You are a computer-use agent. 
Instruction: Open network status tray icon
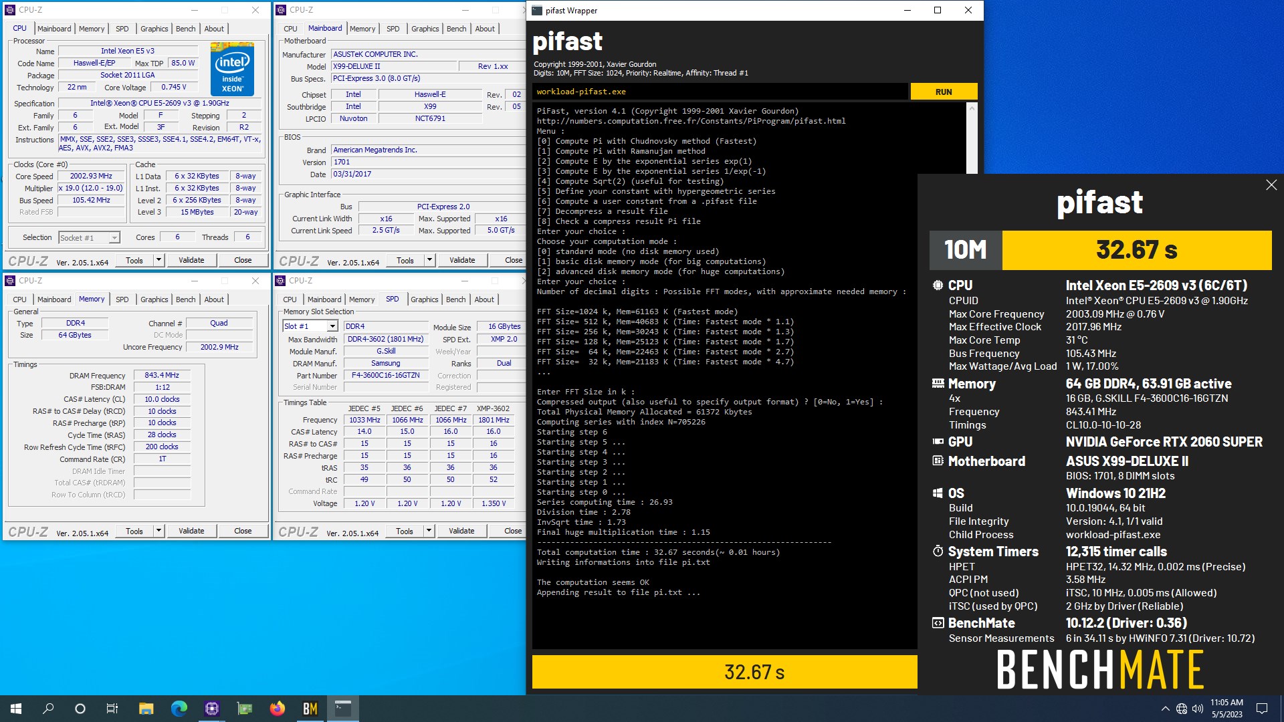coord(1182,709)
